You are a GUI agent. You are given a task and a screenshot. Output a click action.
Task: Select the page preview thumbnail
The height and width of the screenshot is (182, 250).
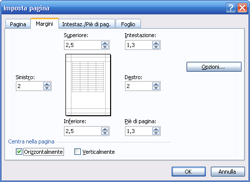tap(88, 85)
